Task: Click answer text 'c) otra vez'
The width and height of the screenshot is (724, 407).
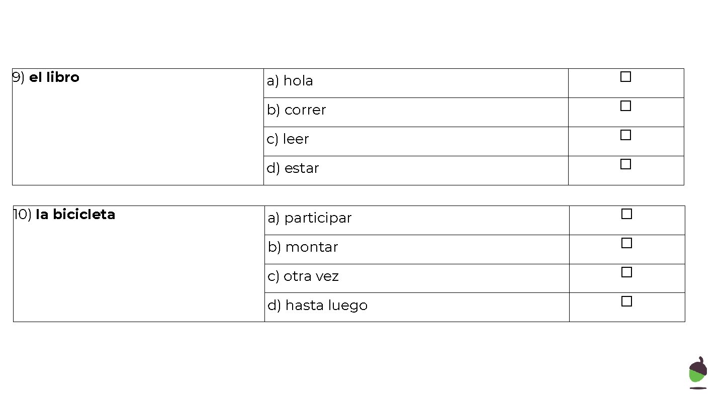Action: [x=303, y=276]
